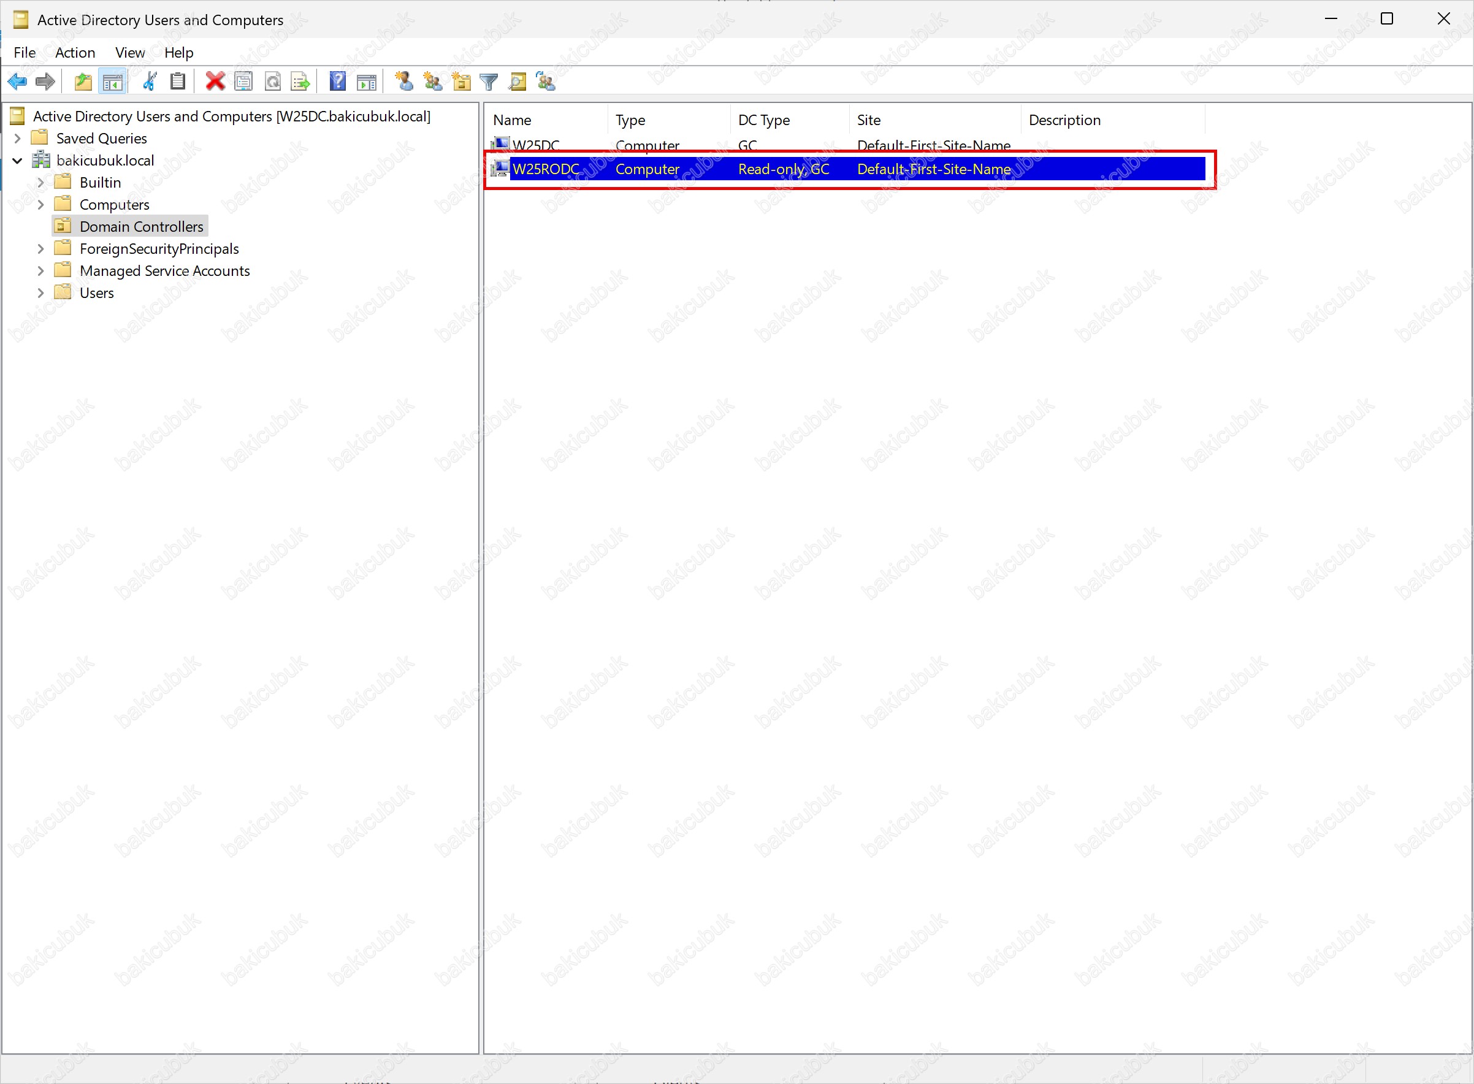Image resolution: width=1474 pixels, height=1084 pixels.
Task: Click W25RODC's Default-First-Site-Name cell
Action: click(x=934, y=169)
